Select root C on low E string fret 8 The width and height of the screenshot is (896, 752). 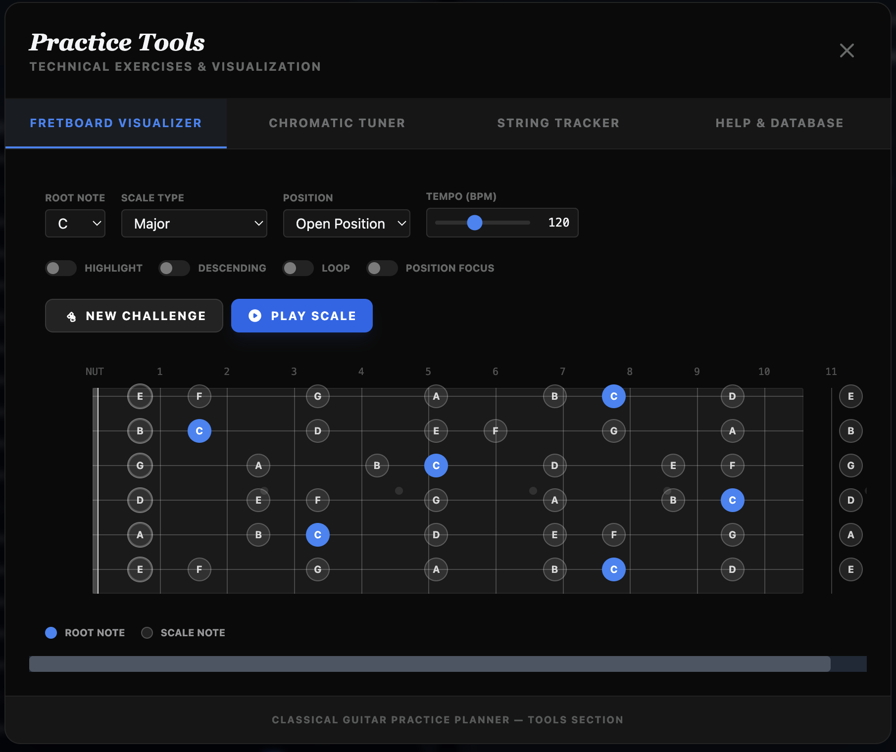tap(614, 569)
